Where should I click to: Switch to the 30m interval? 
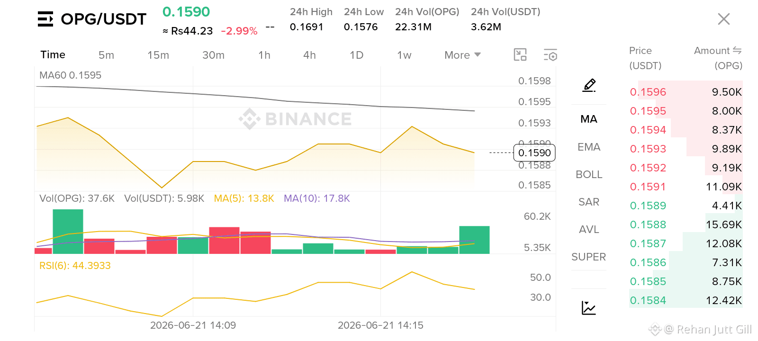pos(213,55)
